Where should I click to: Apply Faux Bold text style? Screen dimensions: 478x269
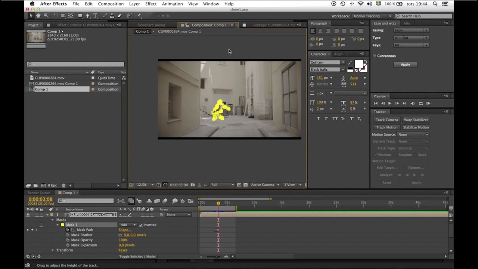coord(319,119)
